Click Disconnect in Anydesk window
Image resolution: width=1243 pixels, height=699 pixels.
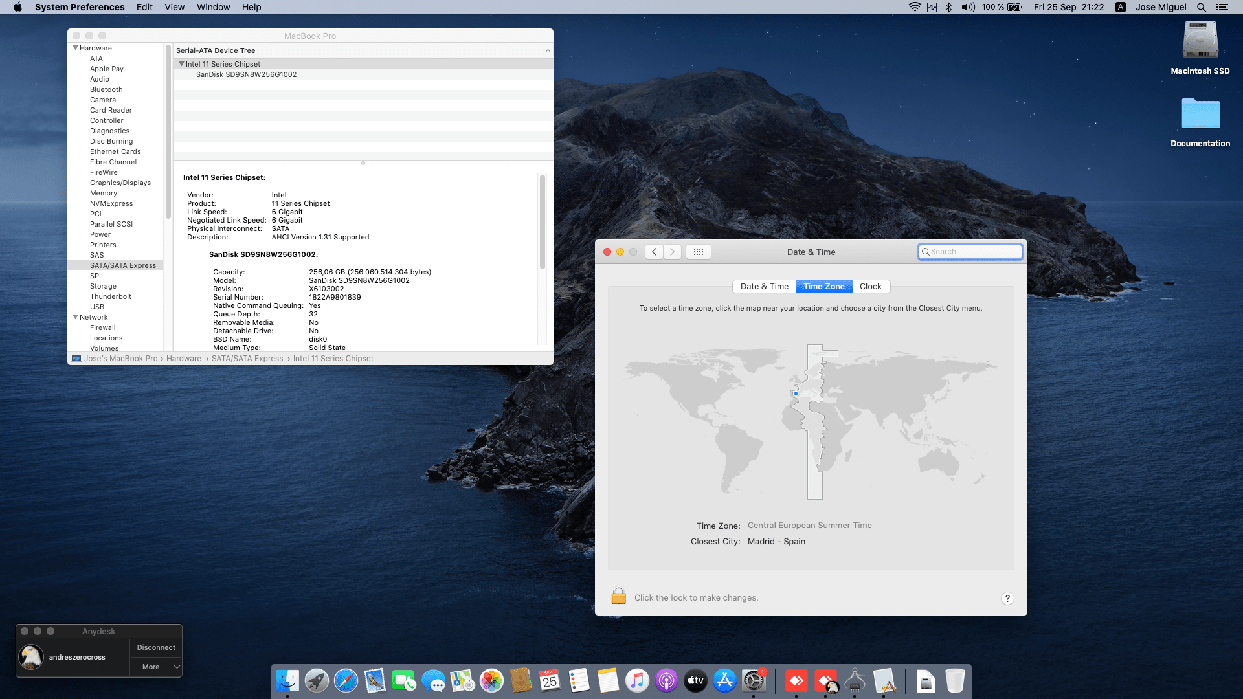[x=156, y=647]
